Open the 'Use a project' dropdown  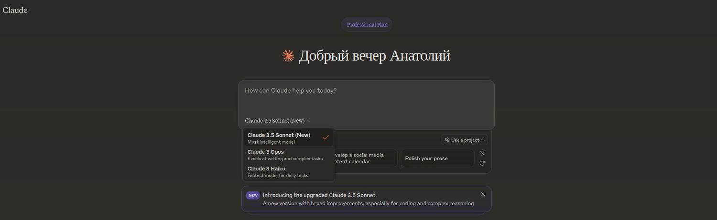(464, 140)
